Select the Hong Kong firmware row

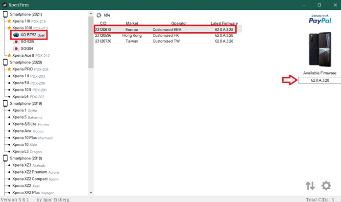coord(166,36)
